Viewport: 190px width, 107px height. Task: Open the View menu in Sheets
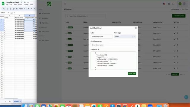(15, 5)
